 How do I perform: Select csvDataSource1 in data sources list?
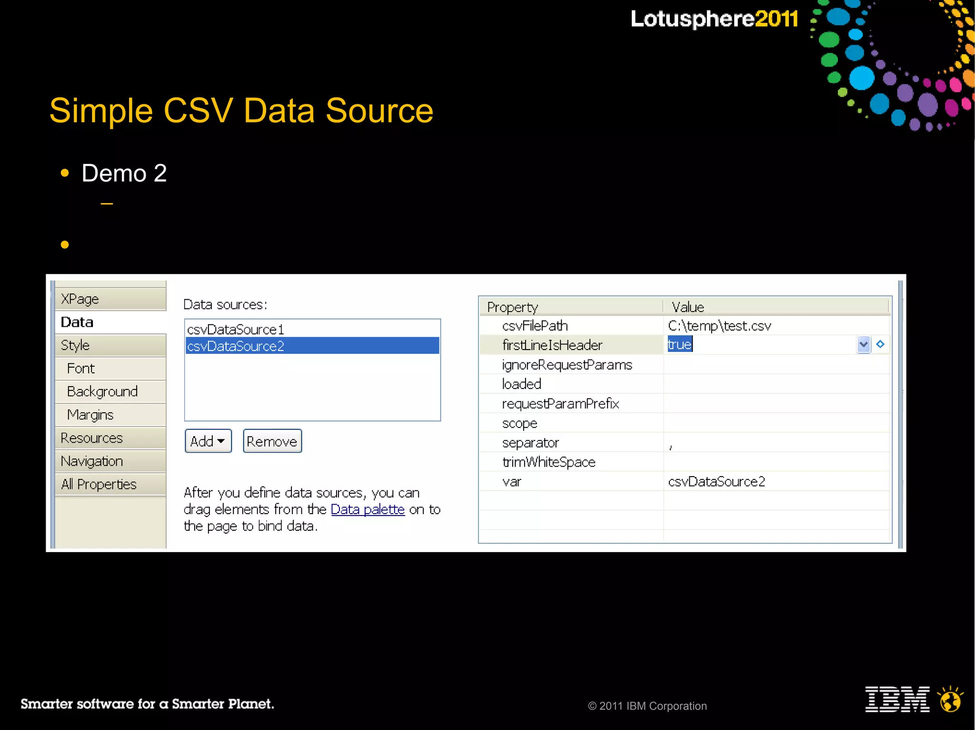click(312, 329)
